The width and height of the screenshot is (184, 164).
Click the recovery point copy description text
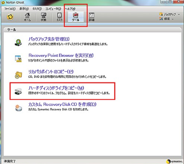[x=67, y=77]
